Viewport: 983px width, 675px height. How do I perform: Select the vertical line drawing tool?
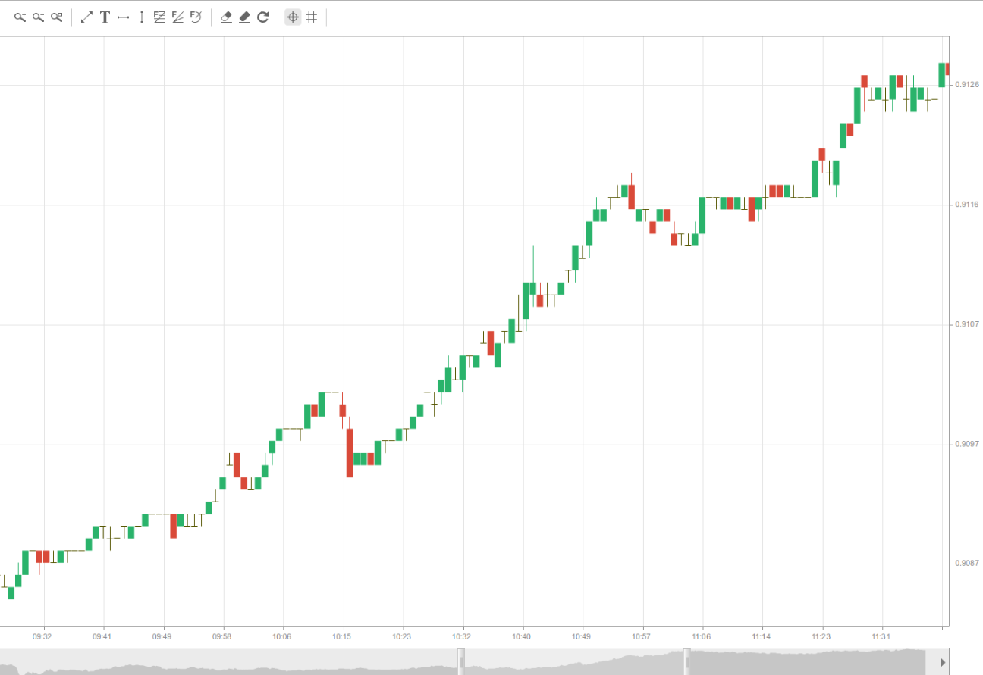coord(141,17)
